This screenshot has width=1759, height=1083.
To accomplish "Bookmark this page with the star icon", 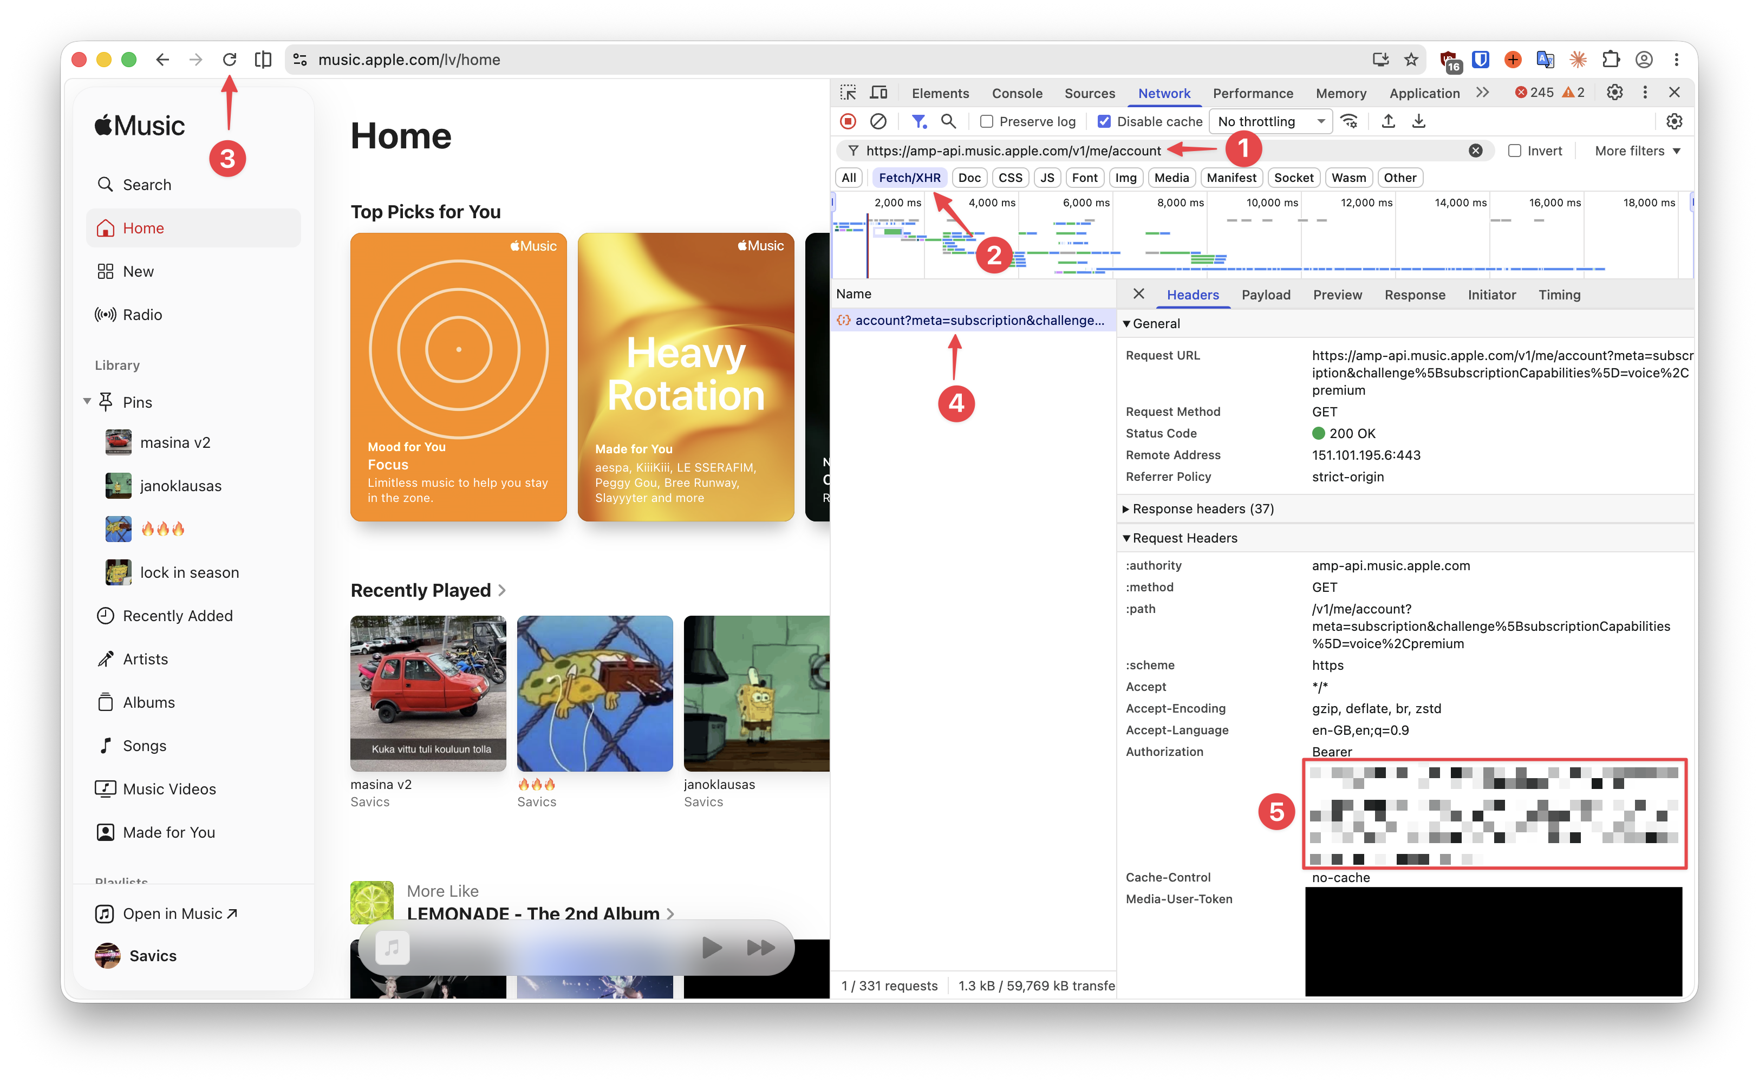I will 1411,60.
